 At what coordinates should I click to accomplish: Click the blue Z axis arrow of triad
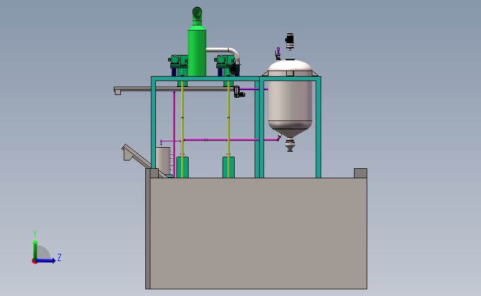pos(45,260)
